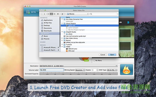This screenshot has height=97, width=156.
Task: Open the DVD Type dropdown
Action: pos(112,70)
